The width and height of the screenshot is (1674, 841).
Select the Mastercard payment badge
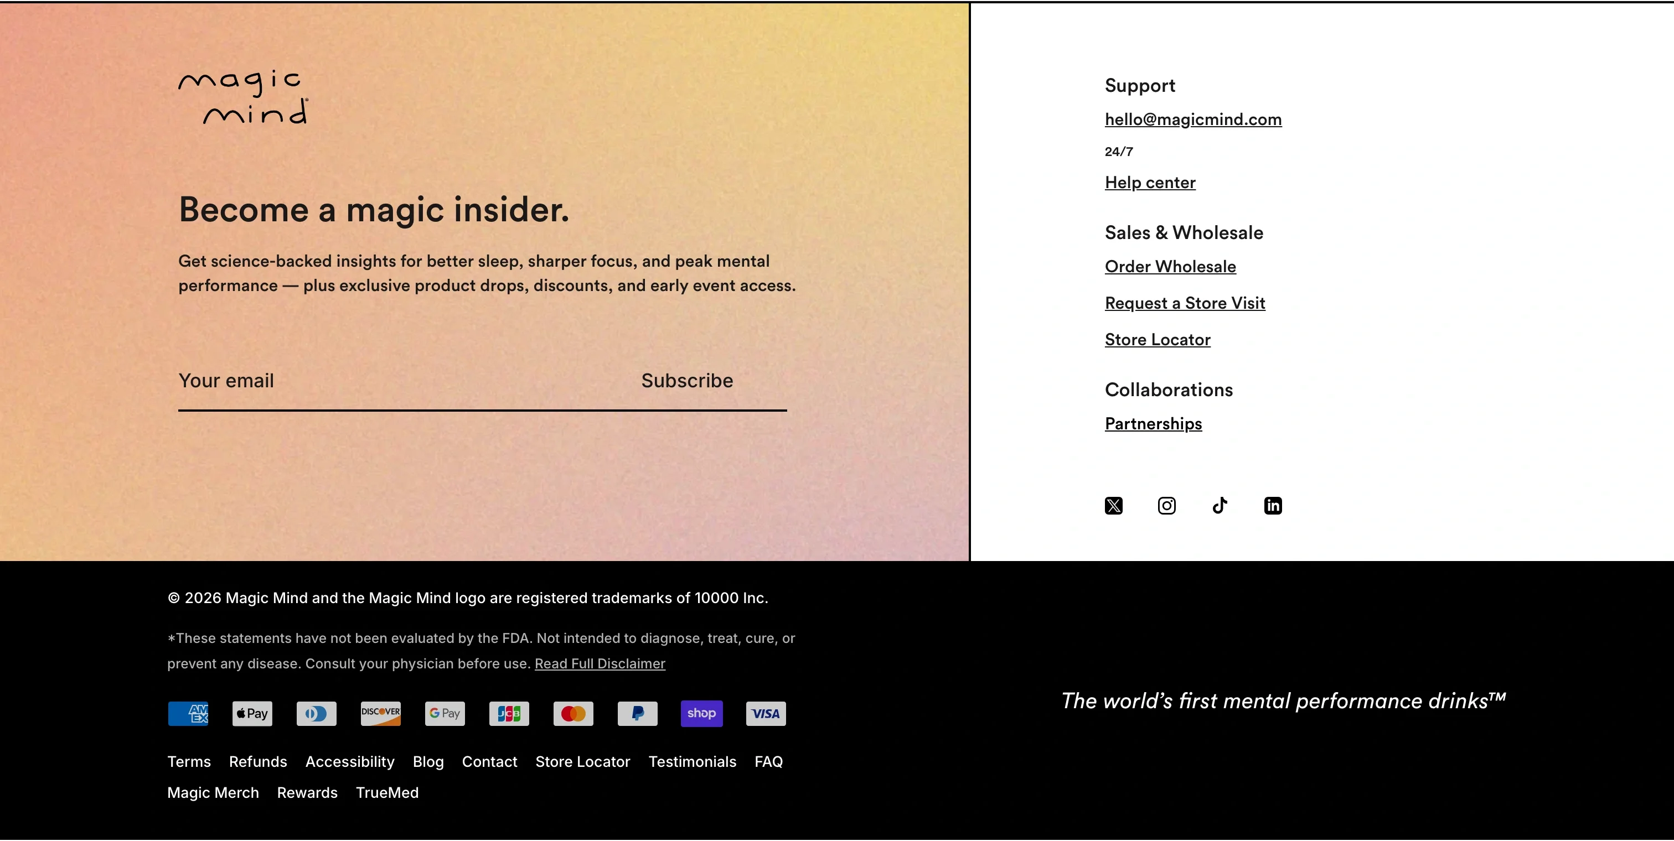click(572, 713)
